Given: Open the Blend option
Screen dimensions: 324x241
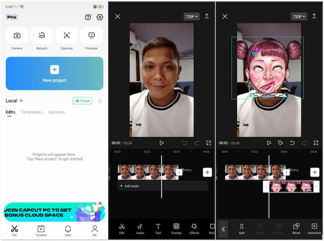Looking at the screenshot, I should [x=296, y=228].
